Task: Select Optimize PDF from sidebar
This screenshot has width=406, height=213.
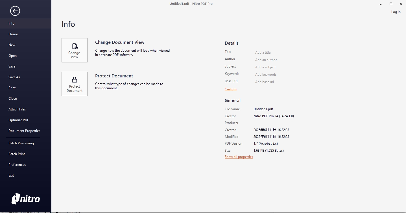Action: tap(19, 120)
